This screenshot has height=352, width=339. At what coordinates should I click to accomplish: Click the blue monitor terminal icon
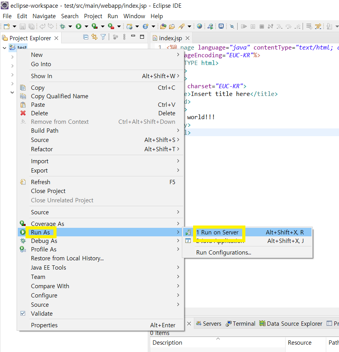click(221, 26)
